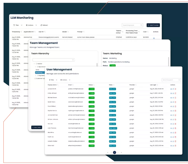Viewport: 188px width, 164px height.
Task: Open the Filter dropdown in LLM Monitoring
Action: [17, 25]
